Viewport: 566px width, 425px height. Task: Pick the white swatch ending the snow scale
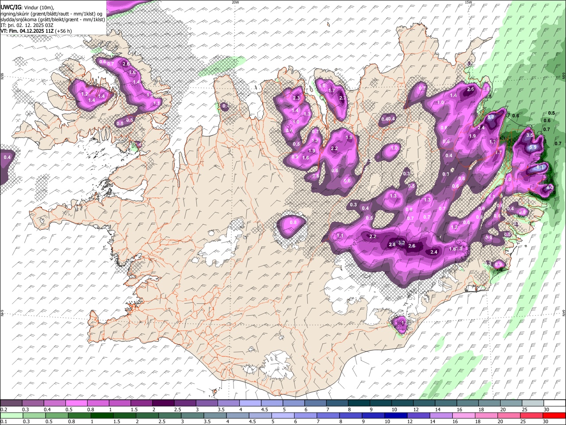pos(554,403)
